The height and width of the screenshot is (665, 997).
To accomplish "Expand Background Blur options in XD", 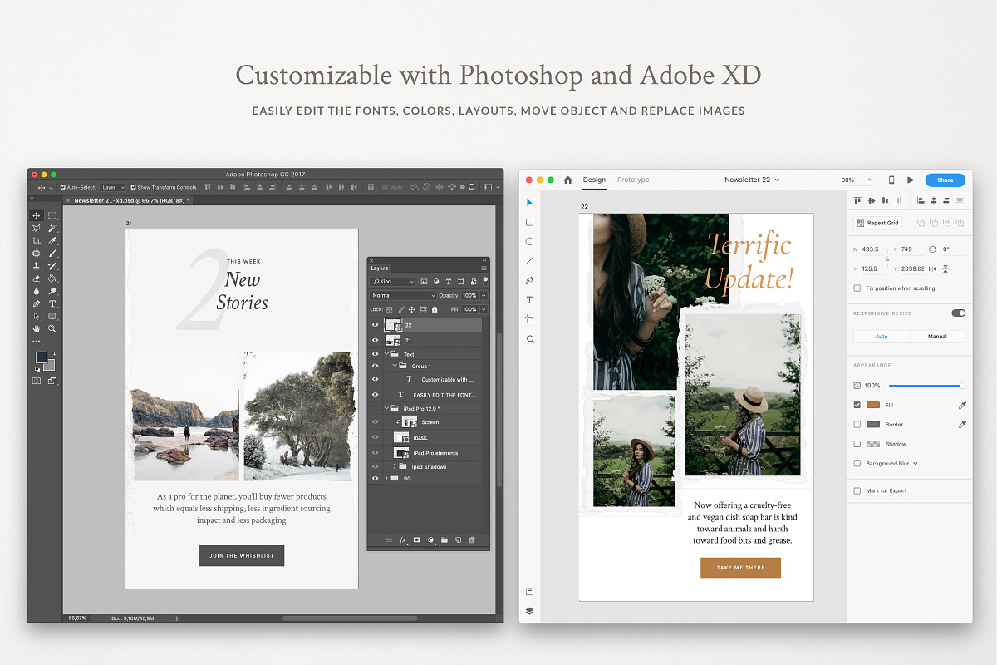I will pyautogui.click(x=916, y=463).
